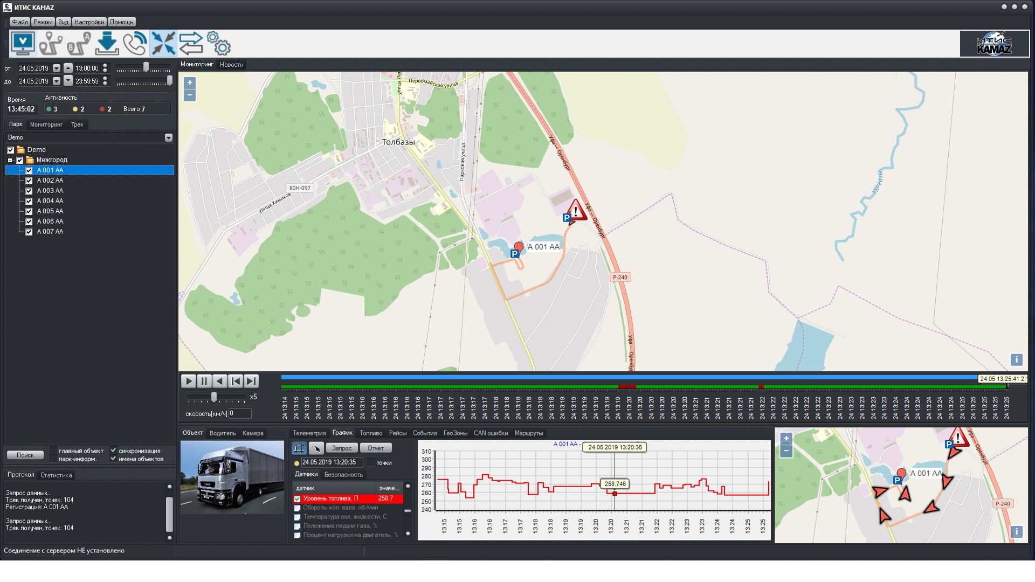Screen dimensions: 1035x582
Task: Click the two-way exchange arrows icon
Action: pos(191,43)
